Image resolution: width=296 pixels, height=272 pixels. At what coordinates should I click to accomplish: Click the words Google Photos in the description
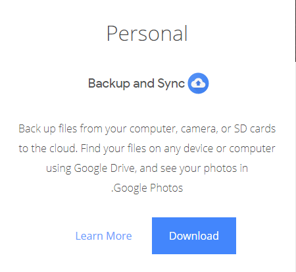[x=148, y=188]
